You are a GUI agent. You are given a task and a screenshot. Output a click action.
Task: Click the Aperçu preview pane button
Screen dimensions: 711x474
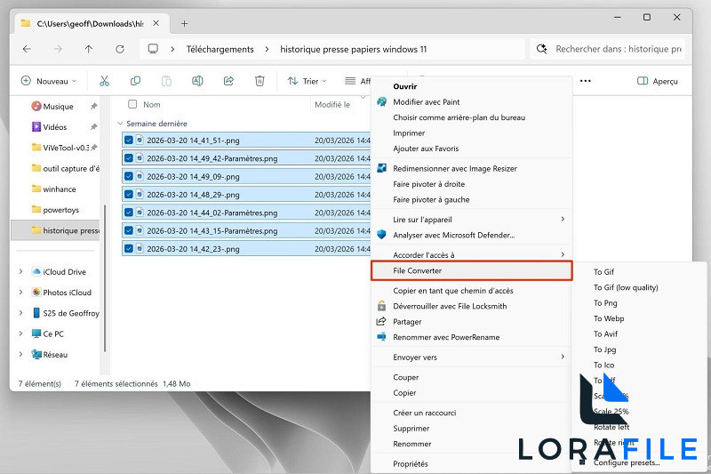tap(657, 81)
